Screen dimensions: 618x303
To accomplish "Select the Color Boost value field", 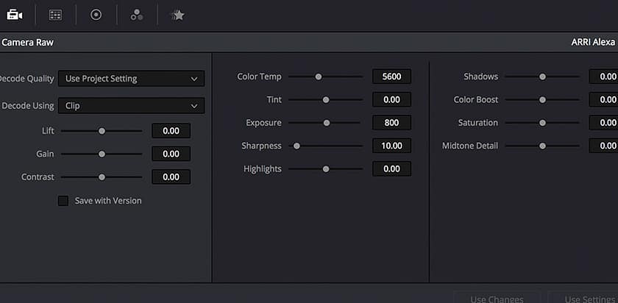I will (603, 100).
